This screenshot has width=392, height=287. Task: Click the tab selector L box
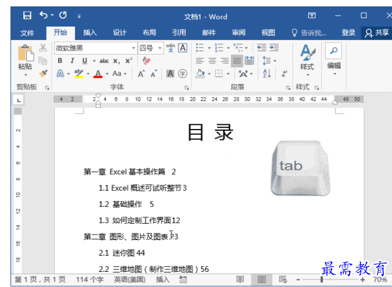click(x=19, y=101)
